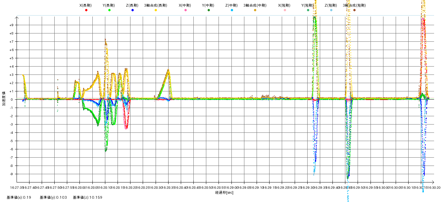Select the 基準値(x):0.19 text

[x=19, y=197]
